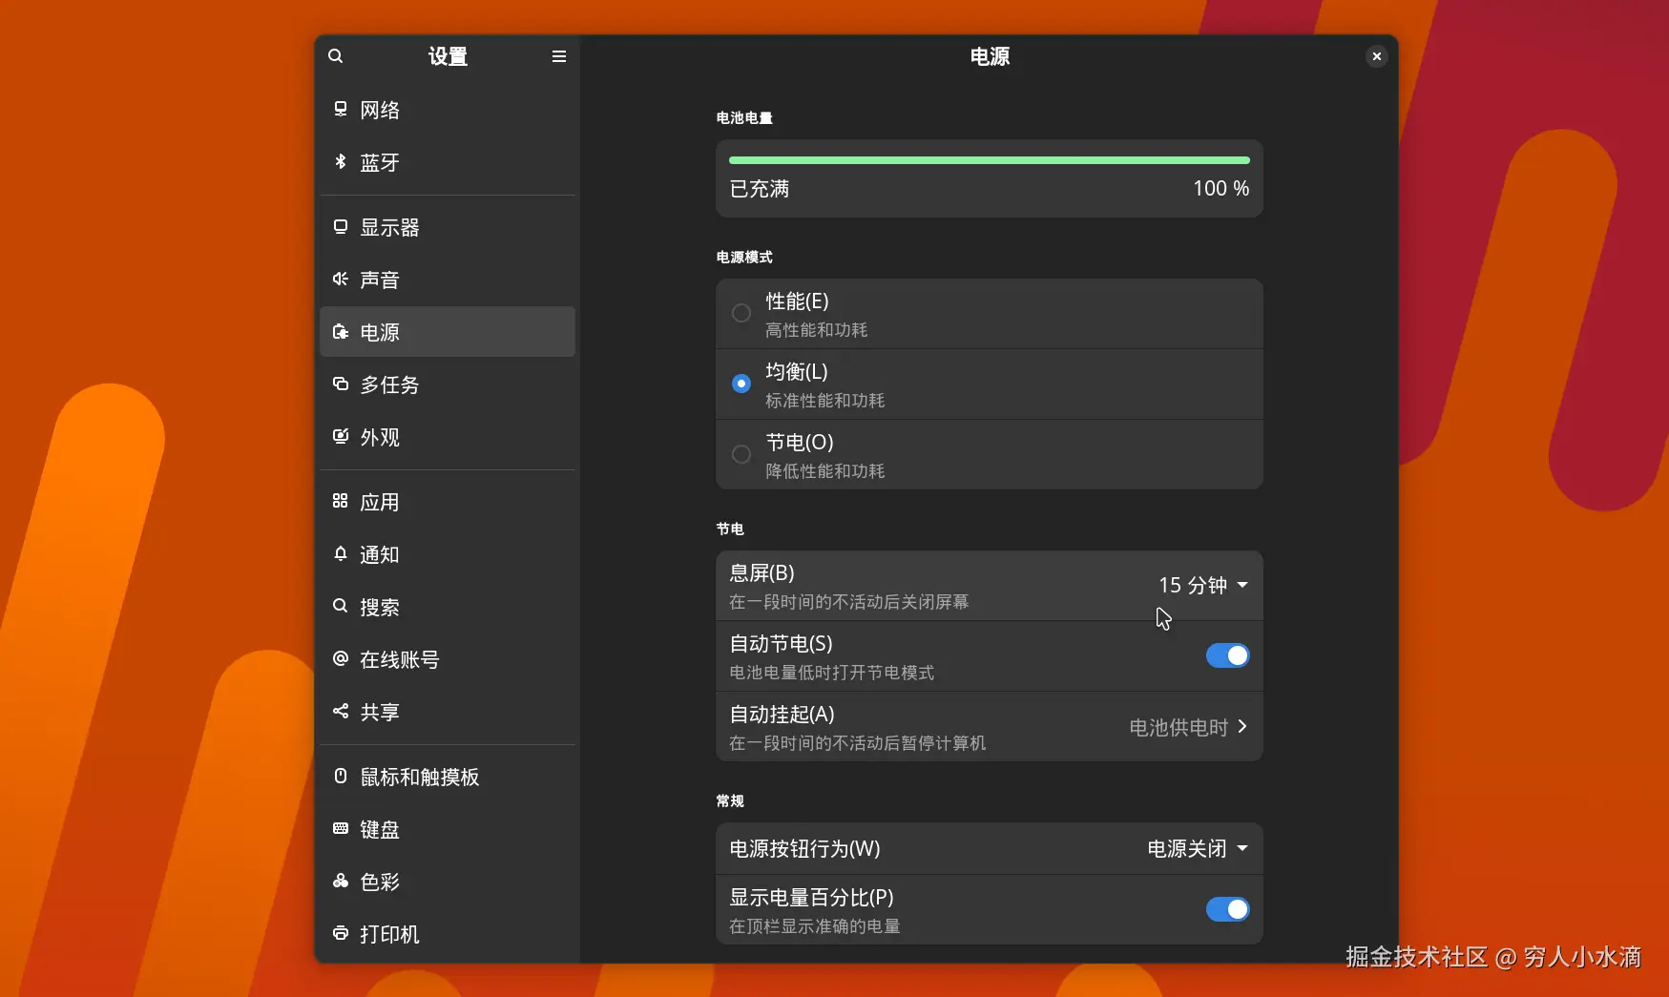Image resolution: width=1669 pixels, height=997 pixels.
Task: Click the @ icon beside 在线账号
Action: pos(341,658)
